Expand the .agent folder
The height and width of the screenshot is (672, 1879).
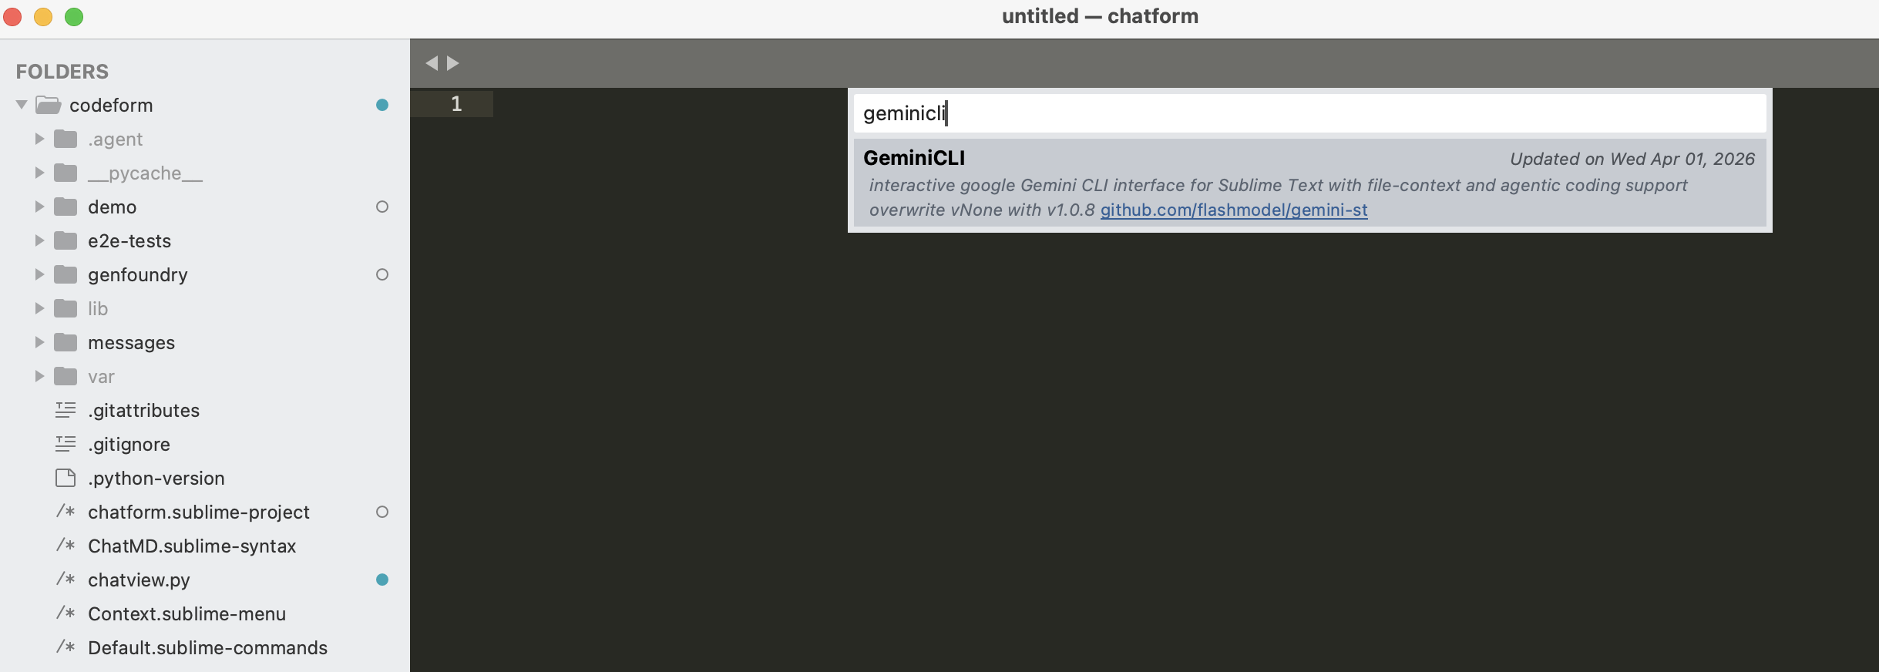click(x=39, y=139)
